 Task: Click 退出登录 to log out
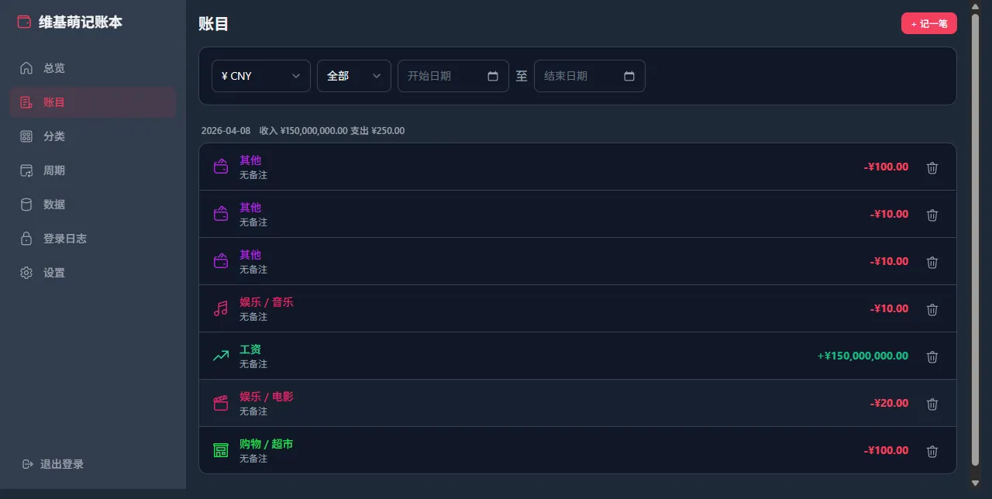61,464
